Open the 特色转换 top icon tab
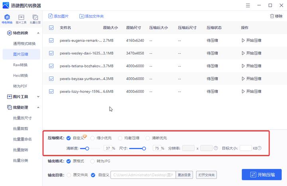This screenshot has width=287, height=186. pos(7,19)
